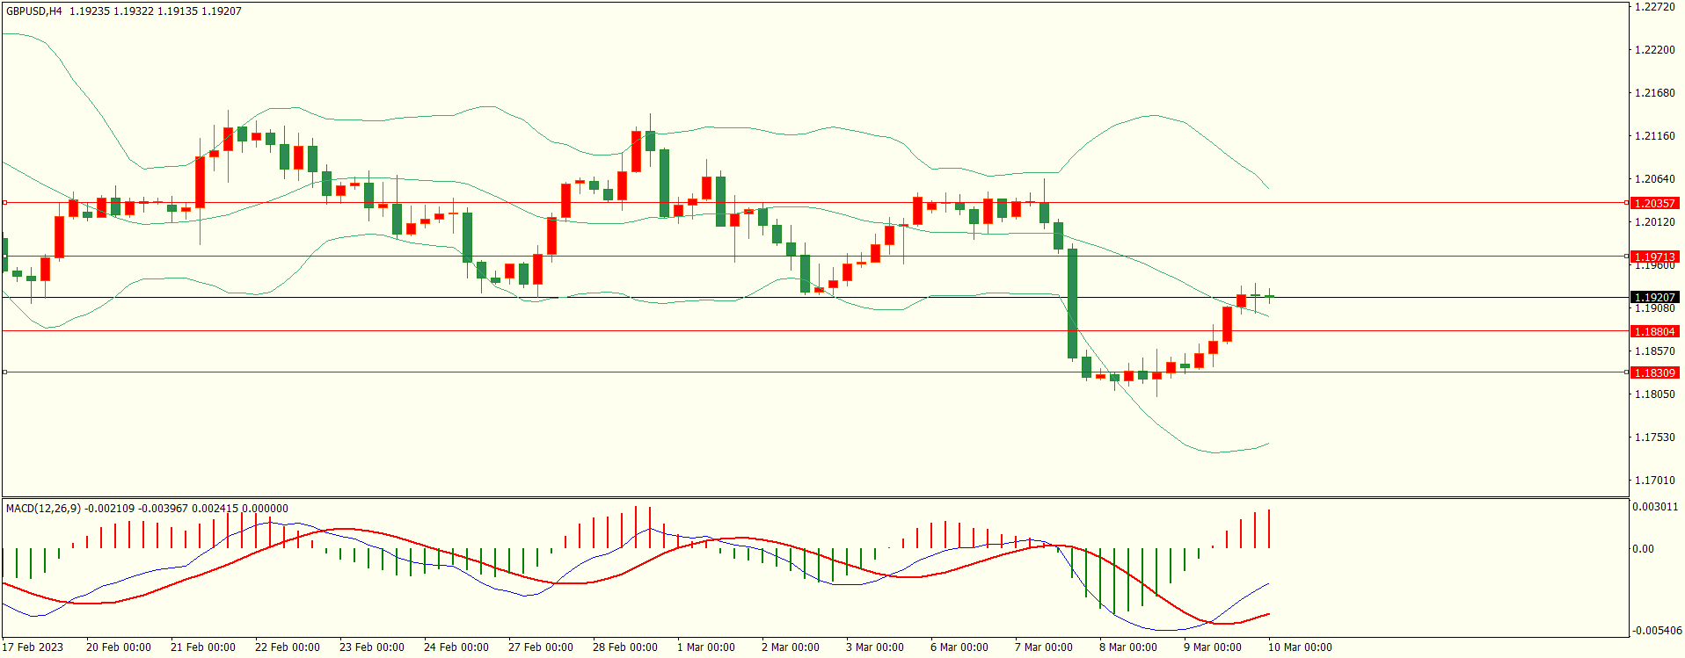Click the MACD value -0.002109
1685x658 pixels.
pos(109,509)
